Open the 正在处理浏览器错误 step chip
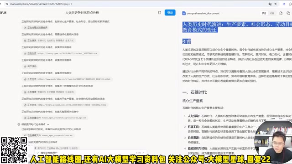This screenshot has height=164, width=292. point(36,27)
